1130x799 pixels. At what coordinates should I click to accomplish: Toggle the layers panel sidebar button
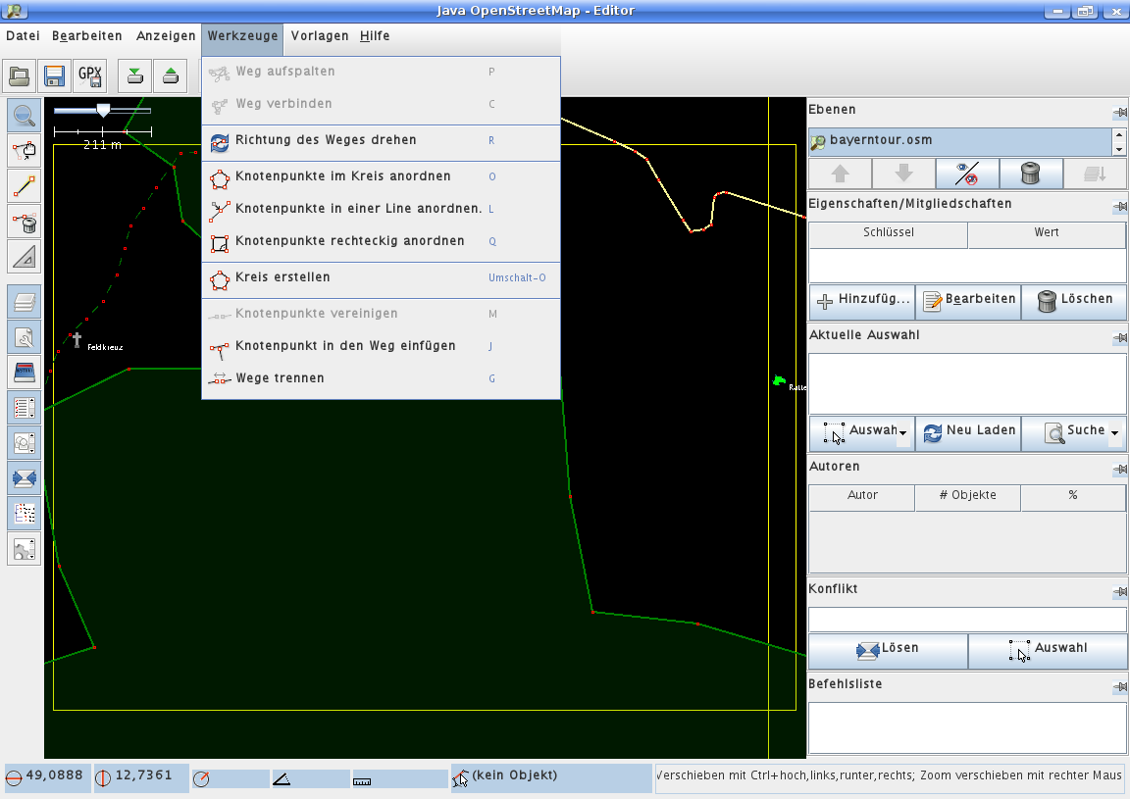coord(25,301)
